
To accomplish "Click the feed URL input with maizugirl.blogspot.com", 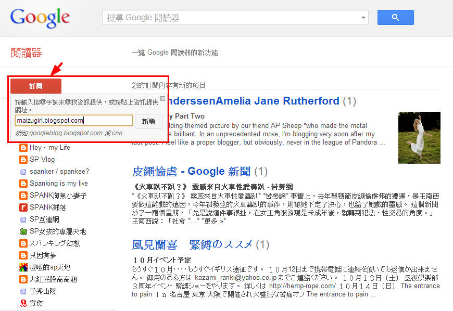I will [74, 120].
